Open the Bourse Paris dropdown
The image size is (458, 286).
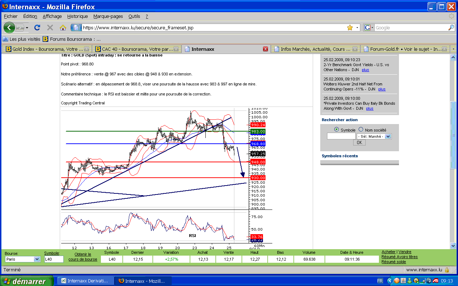[23, 259]
